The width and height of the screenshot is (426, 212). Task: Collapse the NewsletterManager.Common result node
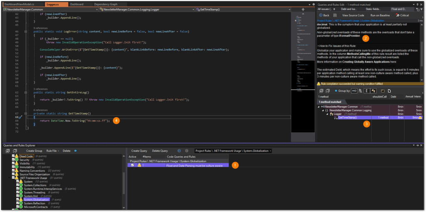[x=318, y=107]
